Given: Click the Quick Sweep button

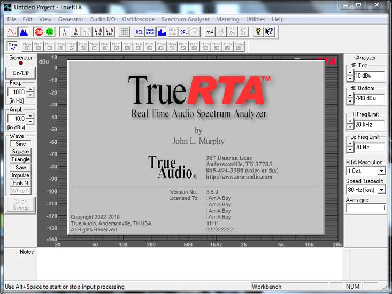Looking at the screenshot, I should click(x=20, y=205).
